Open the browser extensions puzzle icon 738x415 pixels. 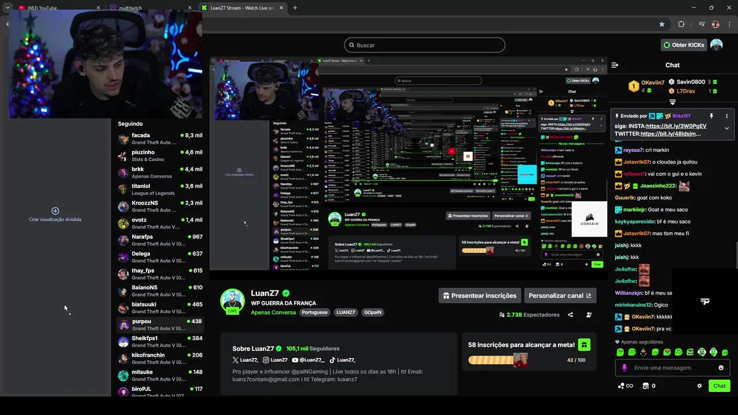point(681,24)
